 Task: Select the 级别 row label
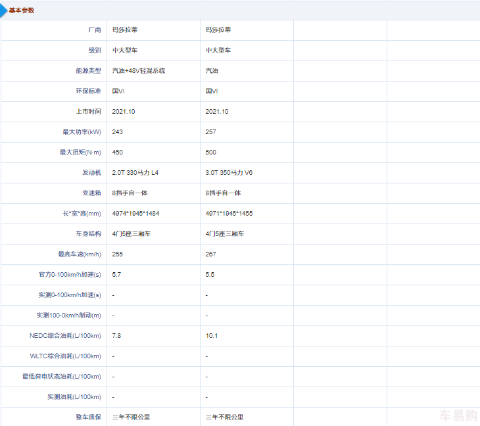pyautogui.click(x=95, y=50)
